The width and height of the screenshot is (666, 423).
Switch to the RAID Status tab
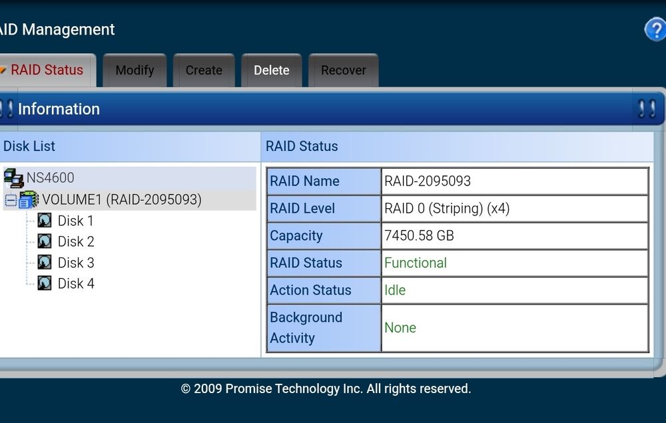(x=47, y=70)
